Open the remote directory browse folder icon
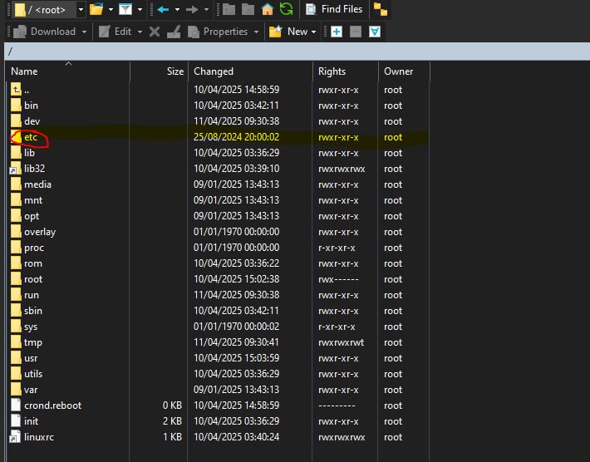 click(96, 9)
